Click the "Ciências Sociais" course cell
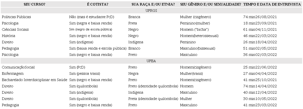Viewport: 303px width, 109px height. click(15, 29)
